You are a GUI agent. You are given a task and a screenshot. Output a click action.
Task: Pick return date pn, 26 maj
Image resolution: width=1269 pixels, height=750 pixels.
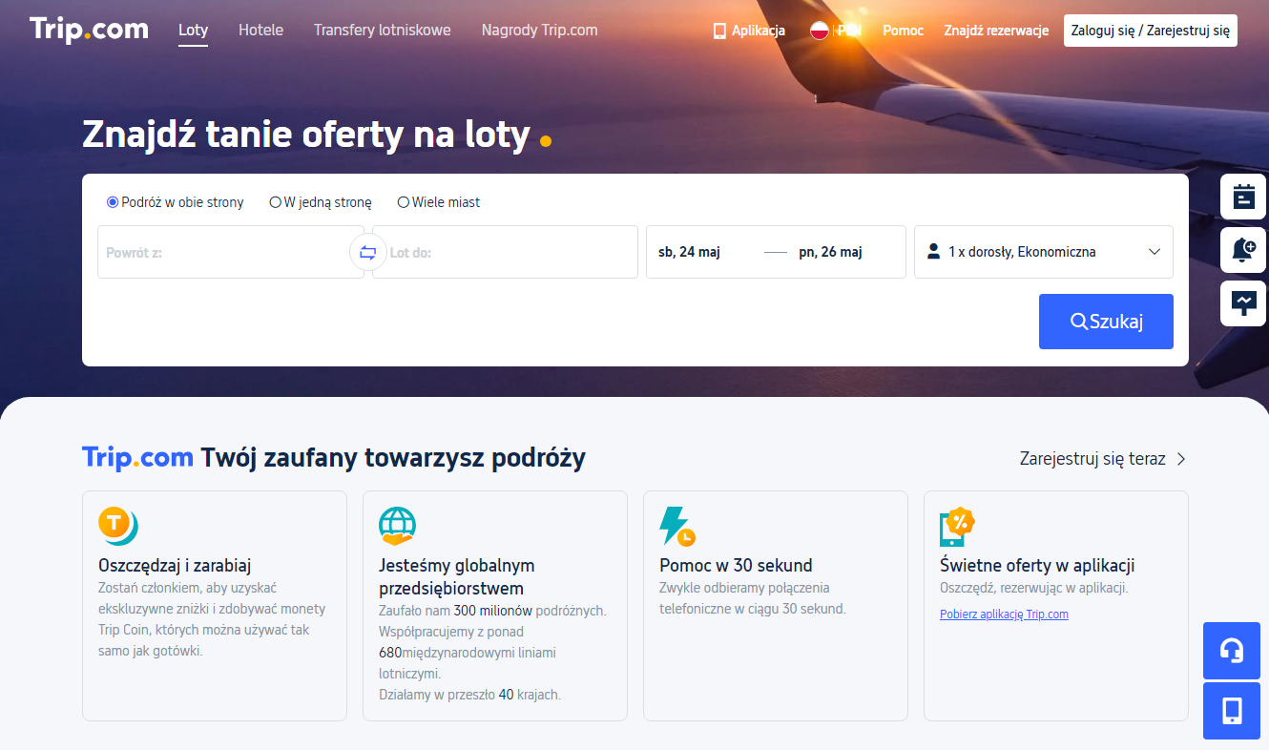[830, 252]
